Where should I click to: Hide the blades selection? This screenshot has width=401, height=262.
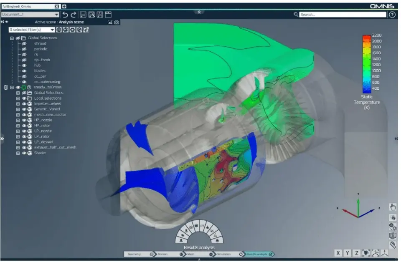[x=24, y=71]
